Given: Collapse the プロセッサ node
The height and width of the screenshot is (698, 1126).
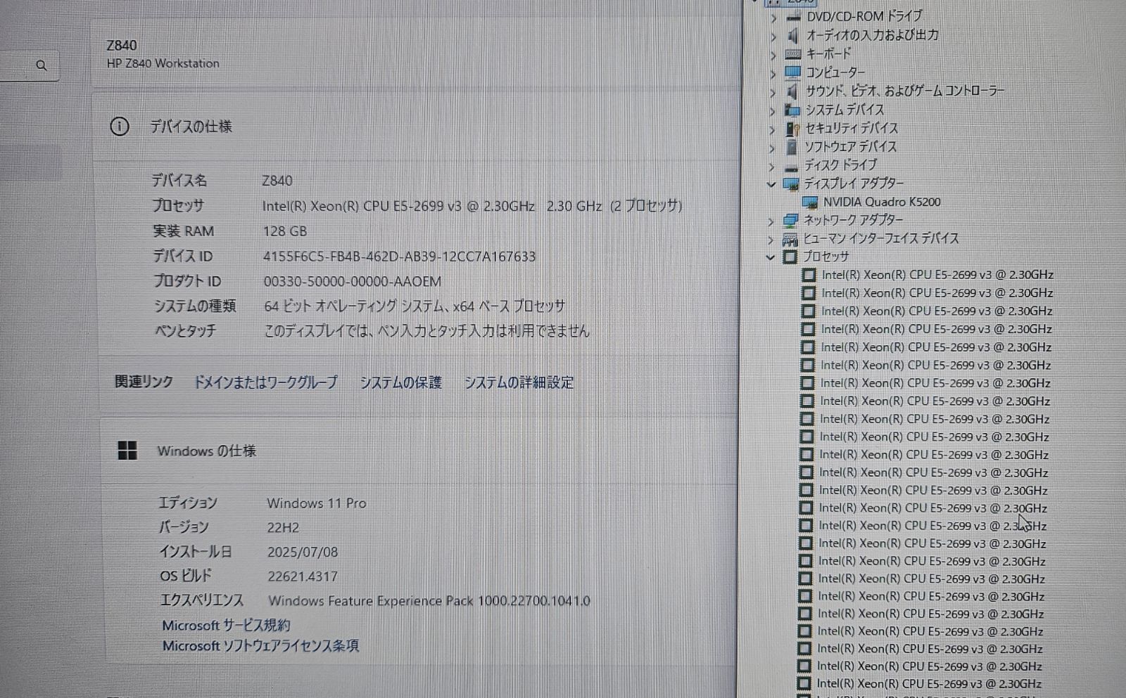Looking at the screenshot, I should (770, 257).
